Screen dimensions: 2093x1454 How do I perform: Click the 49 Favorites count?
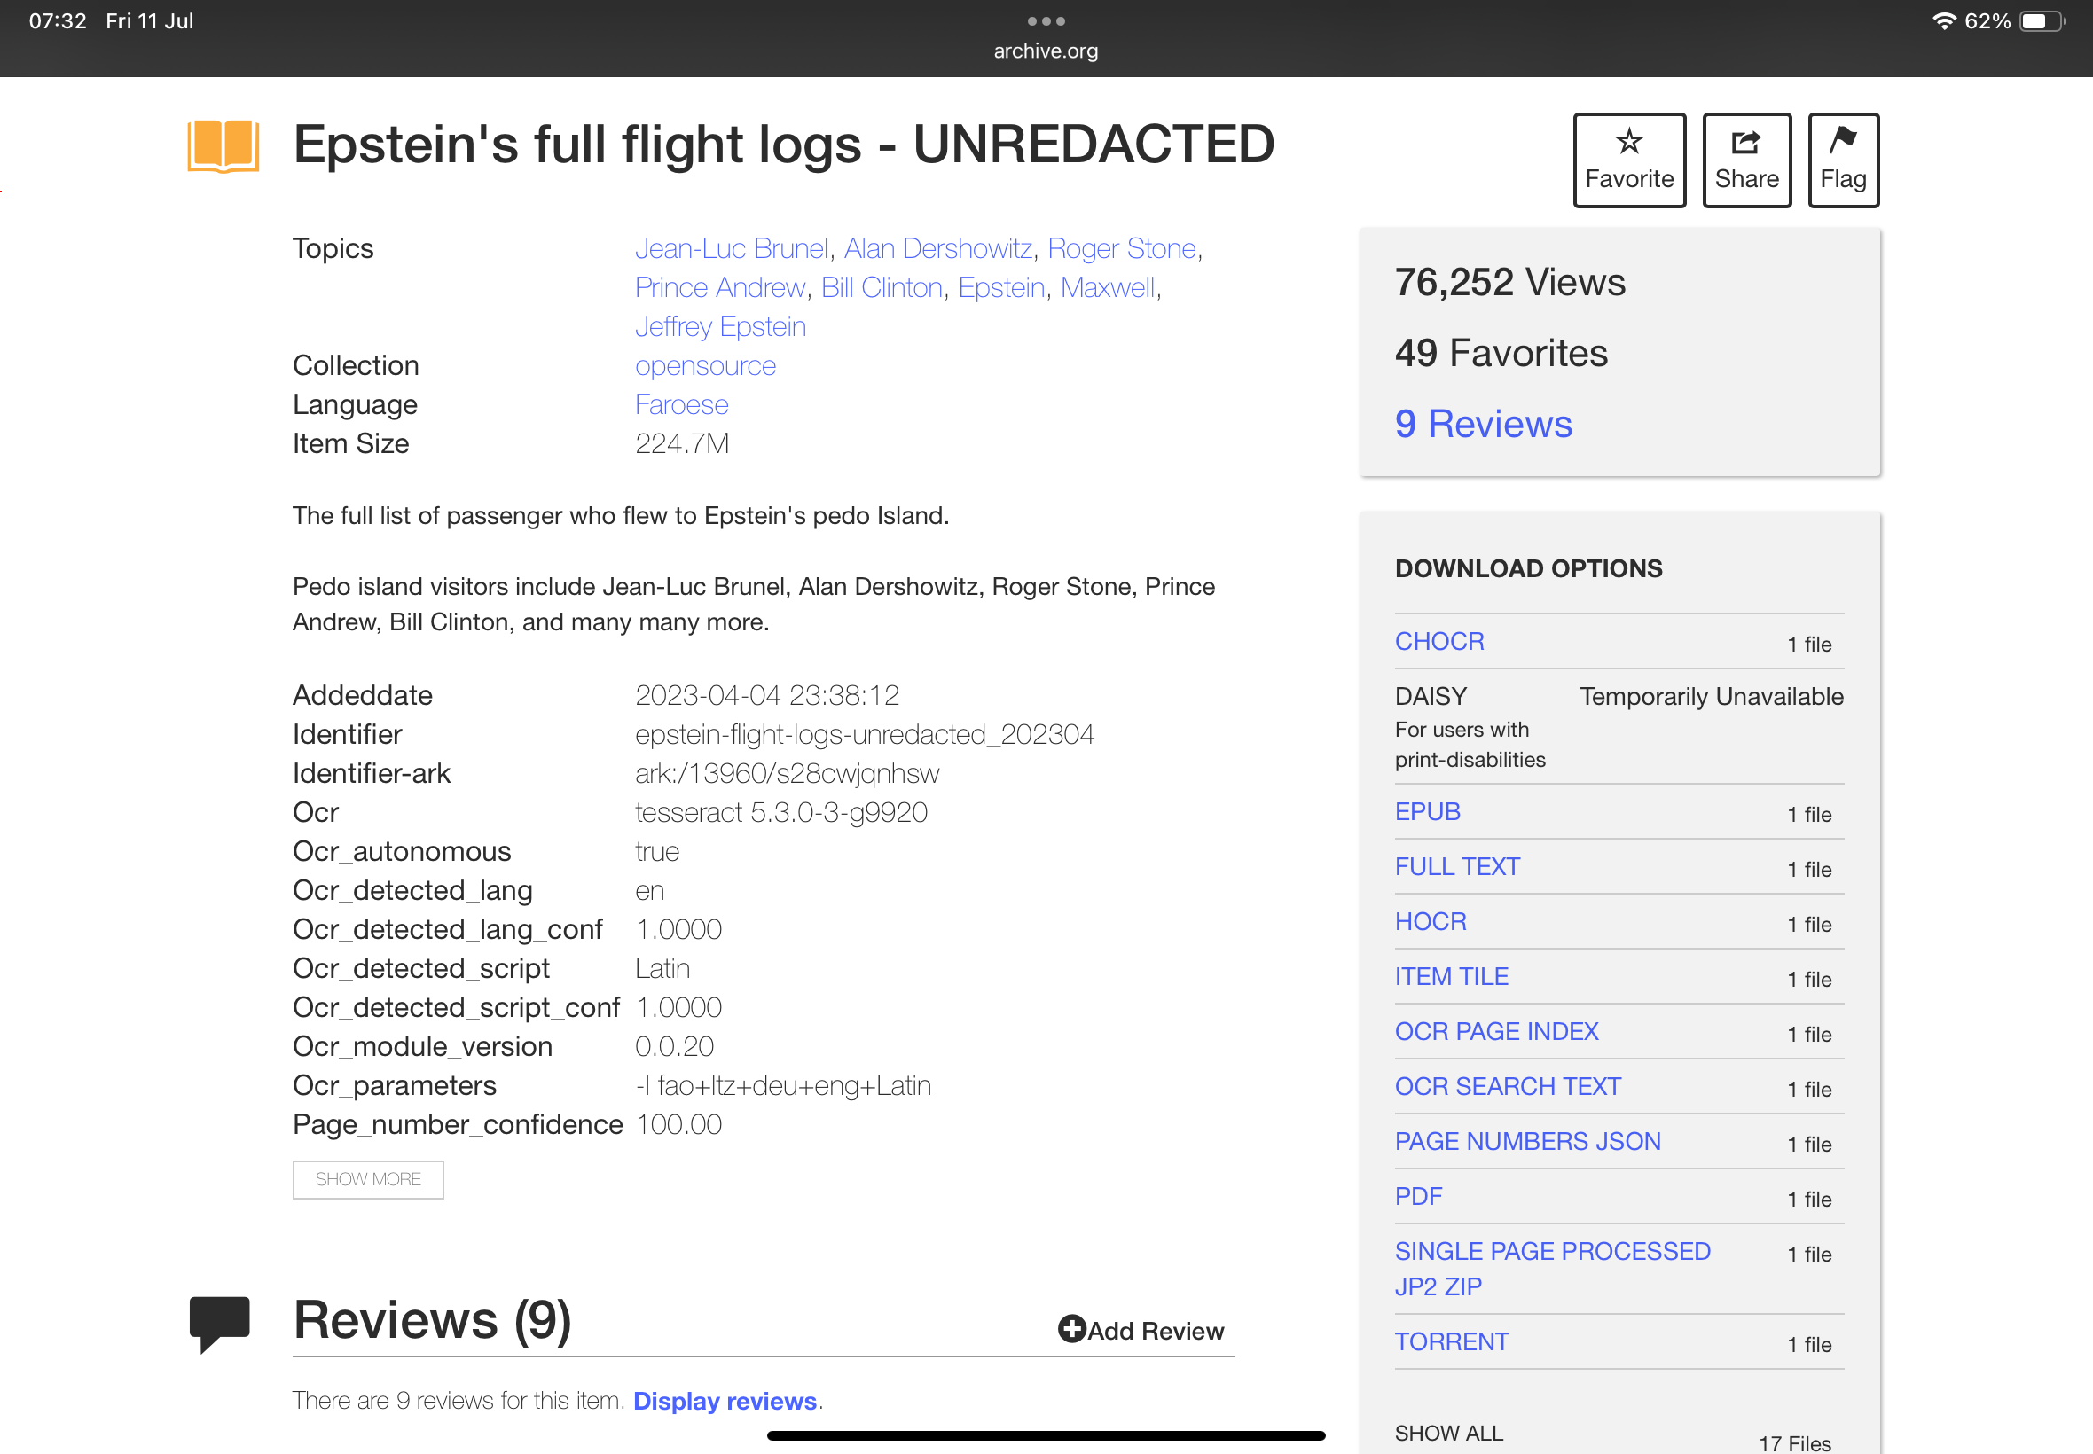pos(1501,354)
